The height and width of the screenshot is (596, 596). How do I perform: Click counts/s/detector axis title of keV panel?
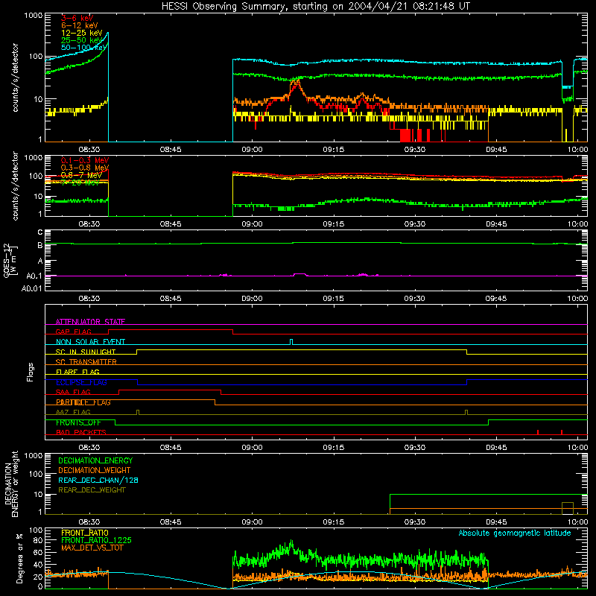tap(15, 77)
